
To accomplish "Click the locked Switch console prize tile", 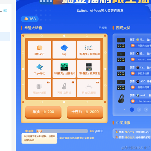I will (89, 88).
